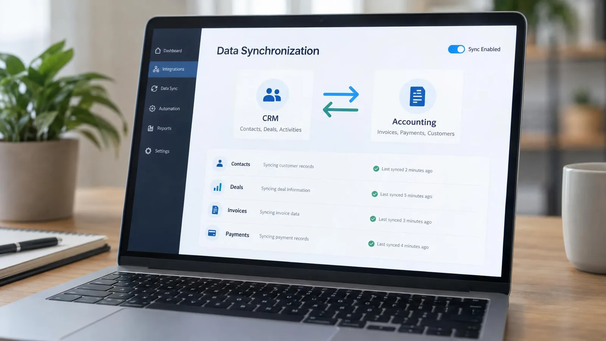Open the Dashboard menu item
Image resolution: width=606 pixels, height=341 pixels.
[169, 51]
